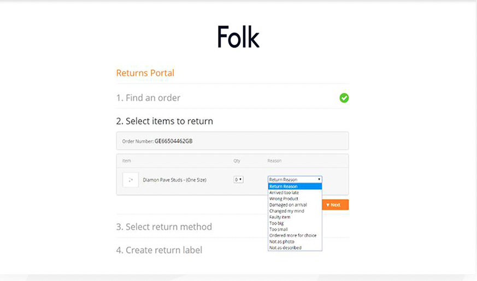
Task: Click the green checkmark beside Find an order
Action: pos(344,98)
